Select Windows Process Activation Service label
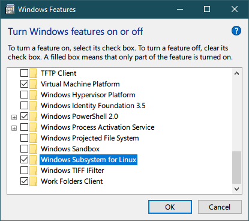 point(98,127)
